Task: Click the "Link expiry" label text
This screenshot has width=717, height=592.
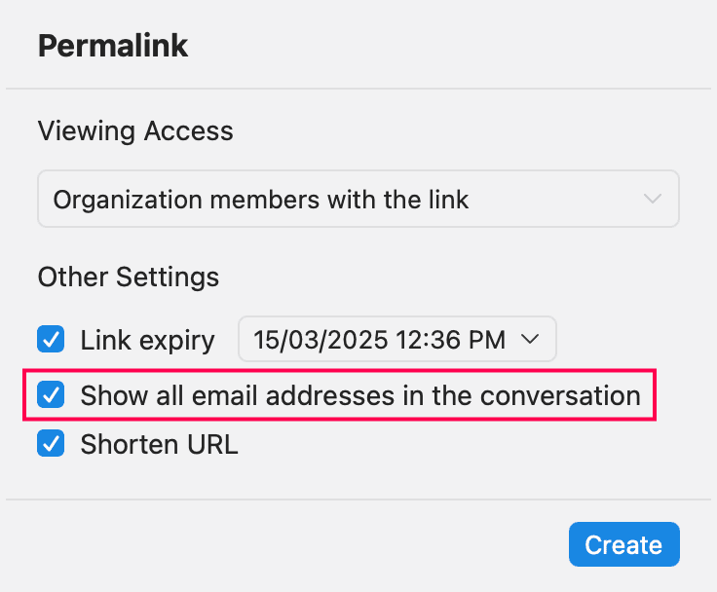Action: pyautogui.click(x=147, y=340)
